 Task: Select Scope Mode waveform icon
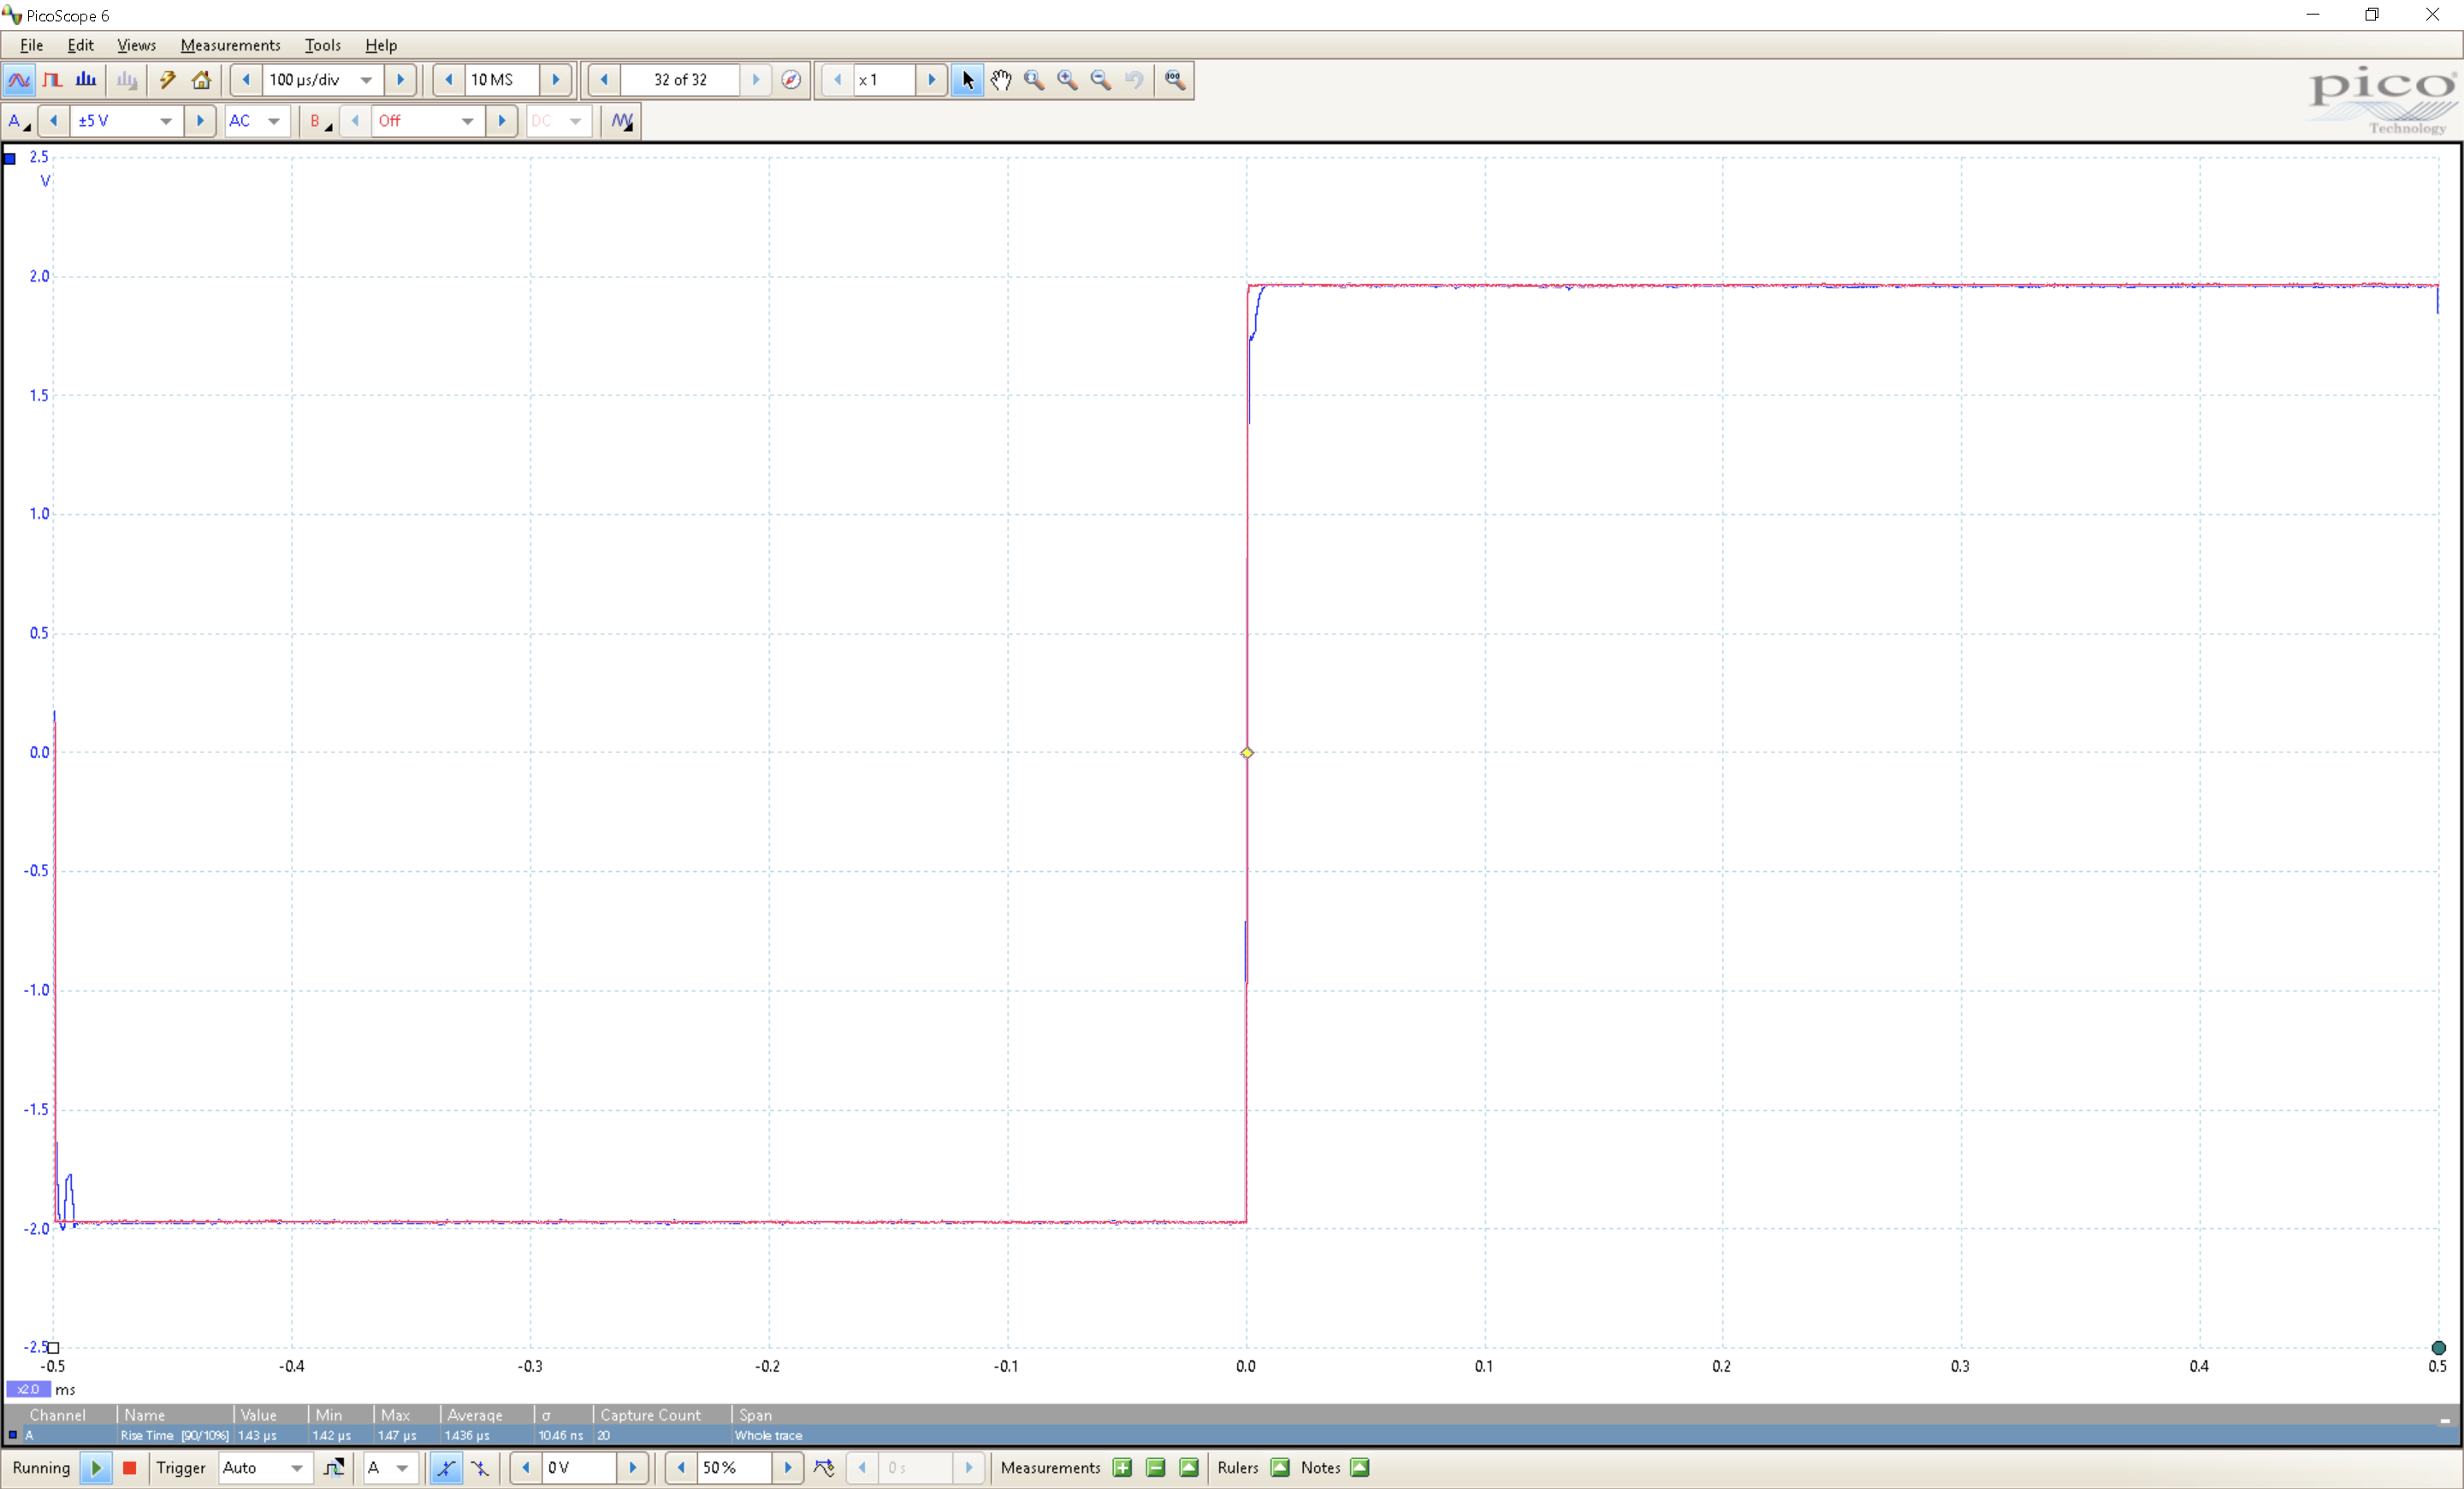[19, 80]
